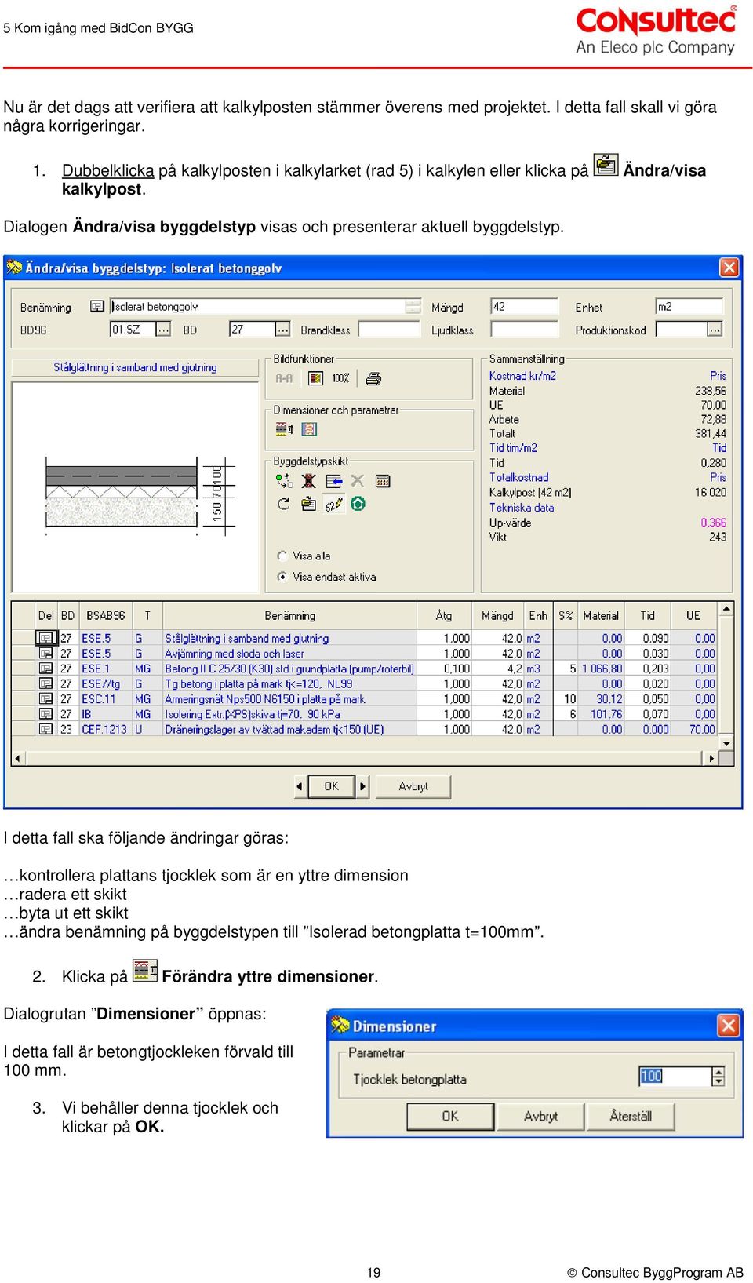Click the gray X icon in Byggdelstypskikt
Viewport: 753px width, 1283px height.
pos(358,480)
